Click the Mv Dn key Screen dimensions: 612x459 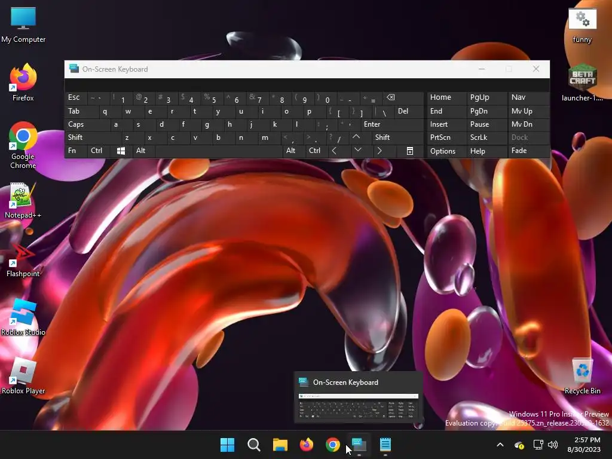(528, 124)
